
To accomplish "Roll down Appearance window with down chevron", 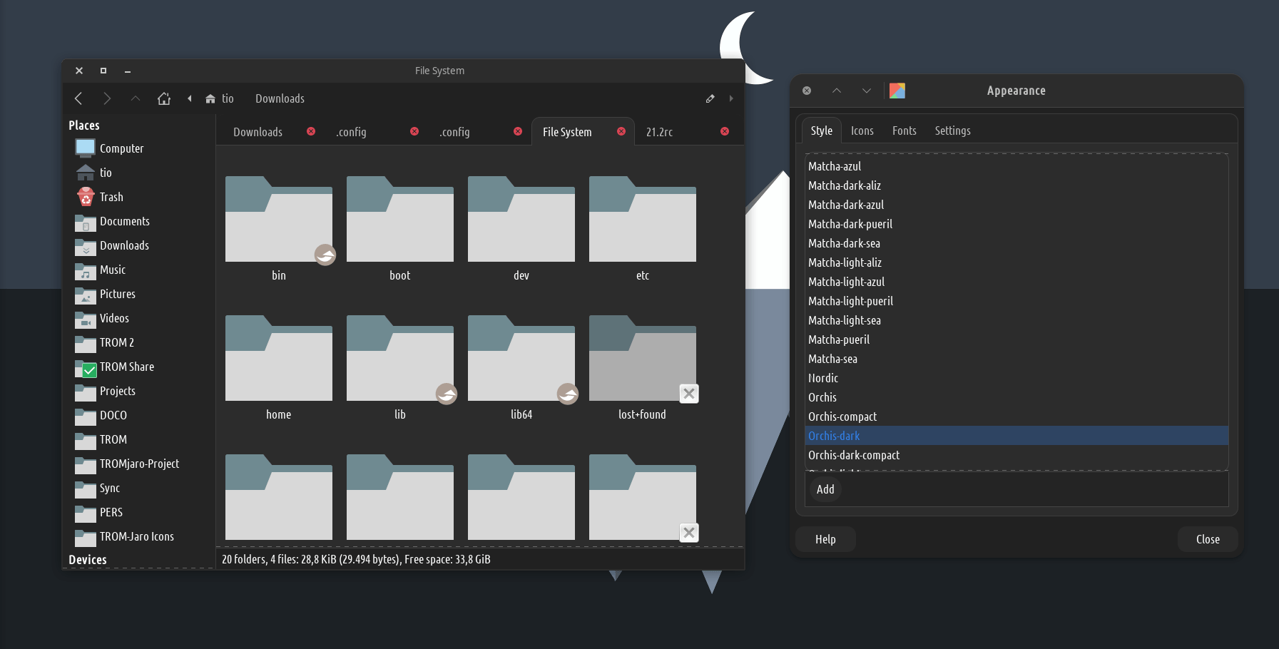I will click(866, 91).
